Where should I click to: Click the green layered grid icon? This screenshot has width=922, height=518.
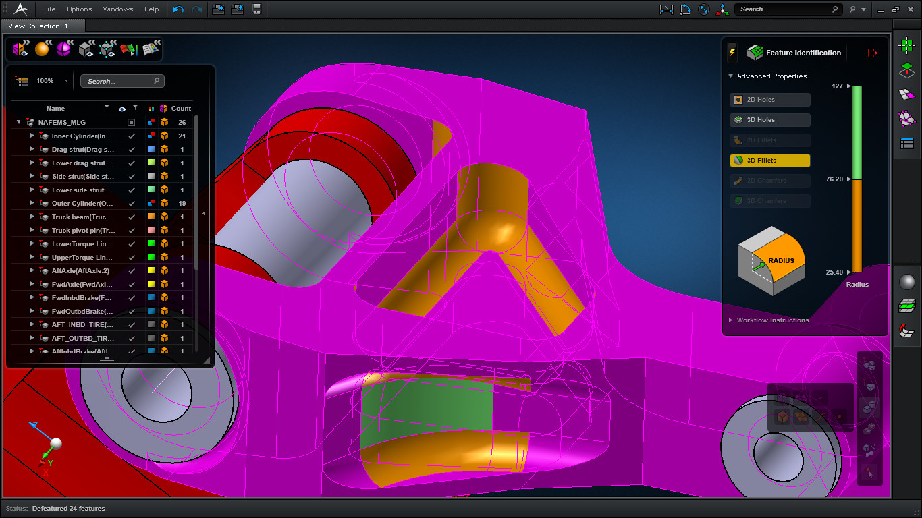tap(907, 306)
